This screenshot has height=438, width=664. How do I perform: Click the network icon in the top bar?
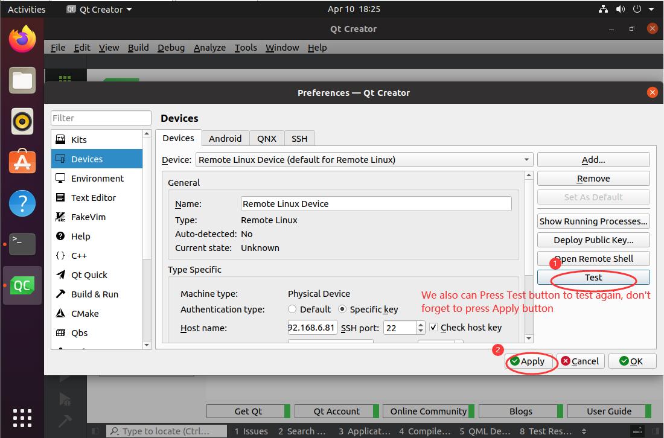(x=603, y=9)
